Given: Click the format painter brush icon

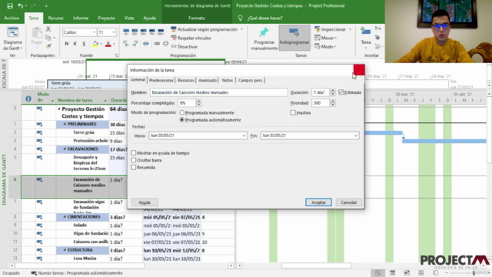Looking at the screenshot, I should [x=48, y=46].
